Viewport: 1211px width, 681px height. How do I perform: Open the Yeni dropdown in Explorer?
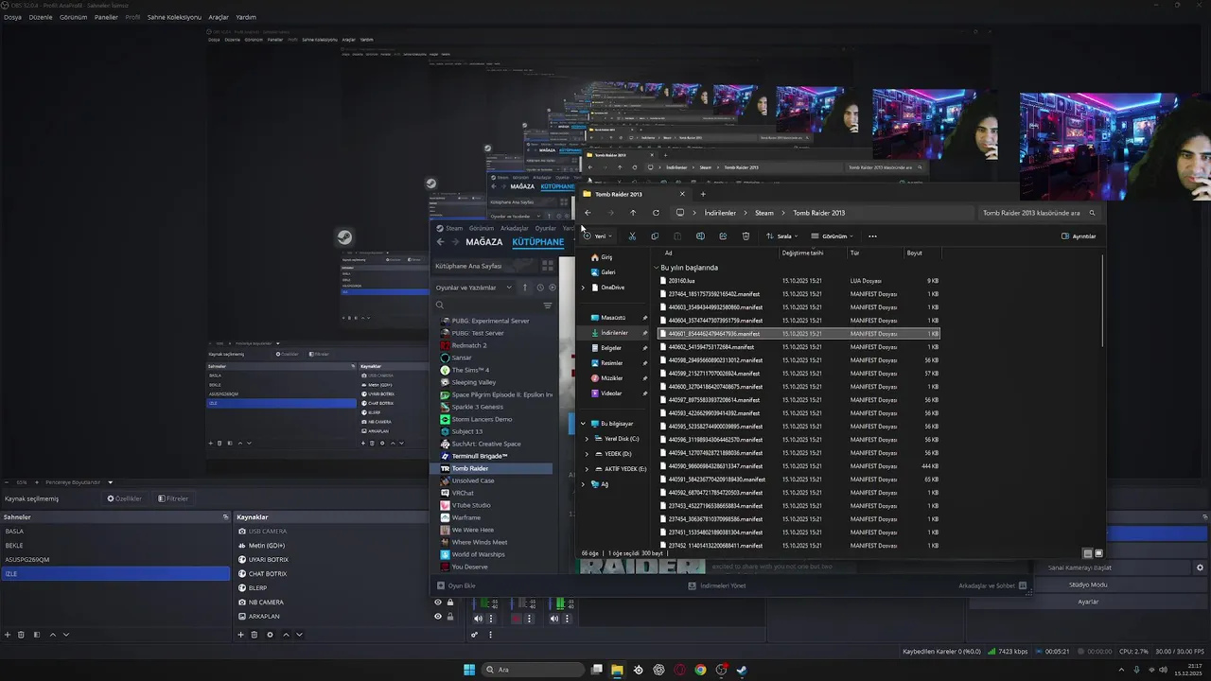click(x=598, y=236)
